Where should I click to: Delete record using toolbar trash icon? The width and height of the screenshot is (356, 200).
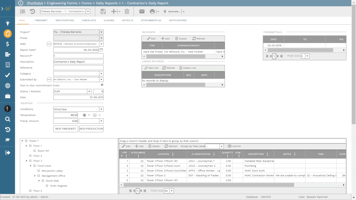pyautogui.click(x=127, y=11)
